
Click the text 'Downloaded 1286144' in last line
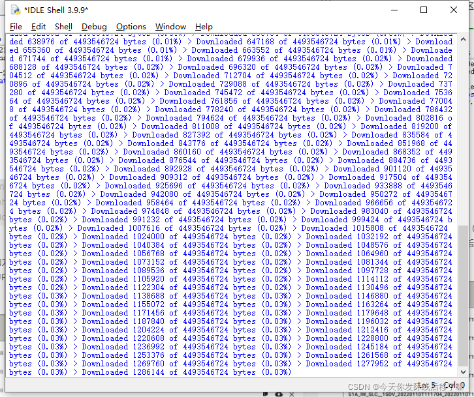point(123,372)
